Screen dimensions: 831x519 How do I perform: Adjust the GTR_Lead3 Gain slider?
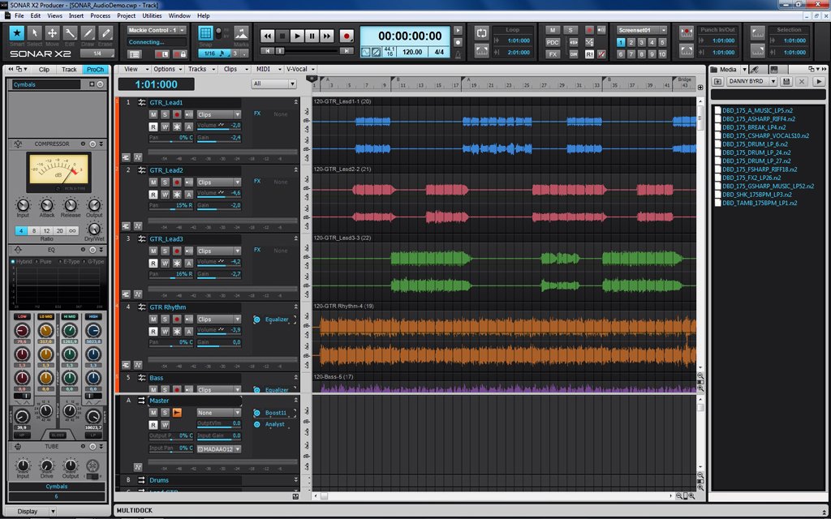(219, 274)
